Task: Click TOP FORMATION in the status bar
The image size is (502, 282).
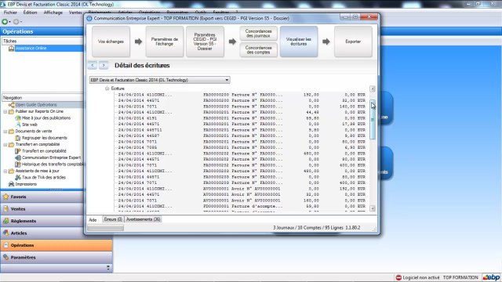Action: coord(460,277)
